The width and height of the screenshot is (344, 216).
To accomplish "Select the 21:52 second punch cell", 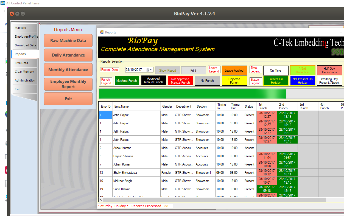I will coord(287,156).
